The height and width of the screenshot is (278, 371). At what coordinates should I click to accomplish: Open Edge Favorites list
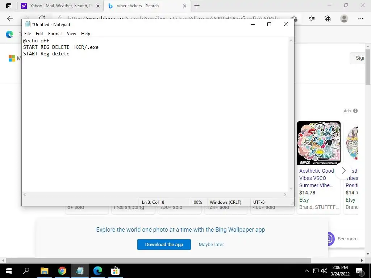coord(312,18)
